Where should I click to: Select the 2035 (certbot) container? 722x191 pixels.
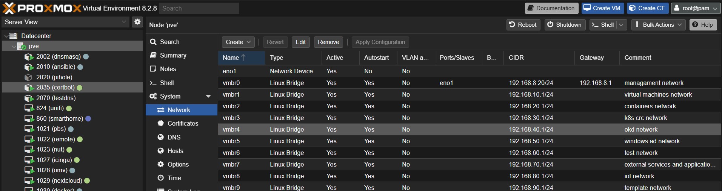point(55,88)
